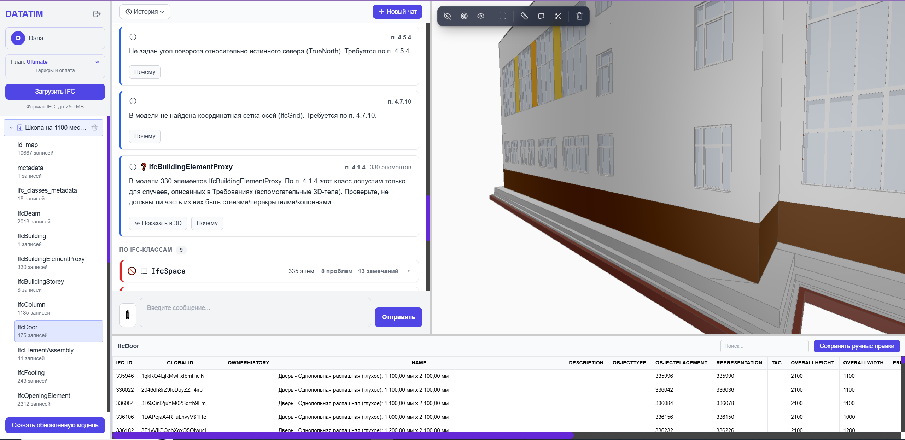Expand the IfcSpace row arrow

[409, 271]
